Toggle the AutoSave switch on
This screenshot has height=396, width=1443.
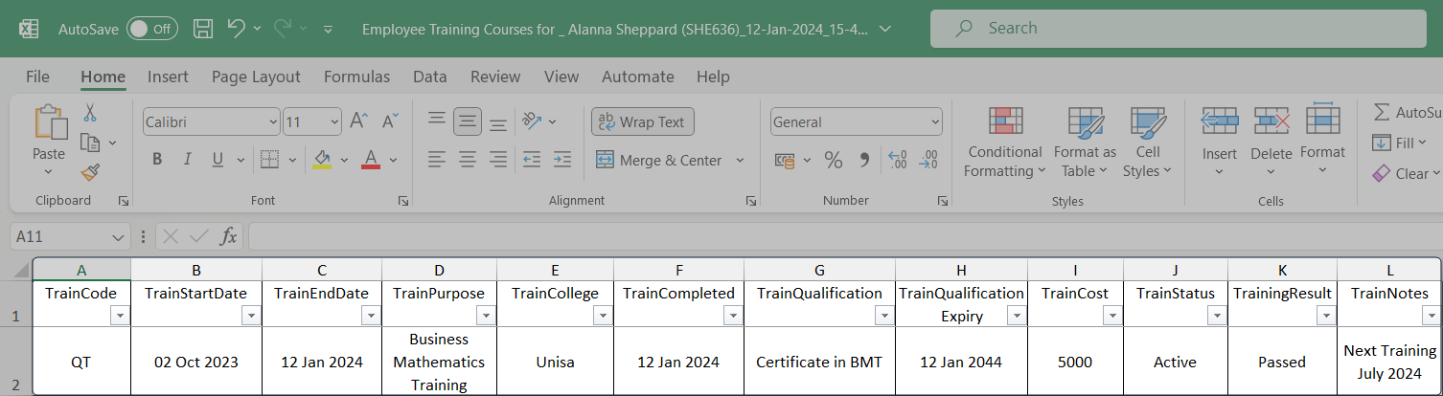tap(151, 29)
